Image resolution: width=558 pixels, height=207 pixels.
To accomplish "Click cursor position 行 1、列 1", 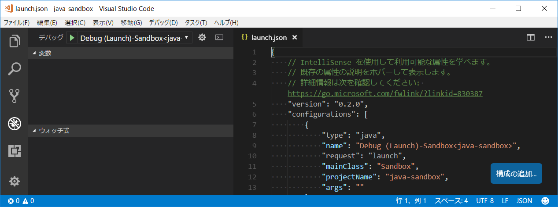I will tap(411, 201).
